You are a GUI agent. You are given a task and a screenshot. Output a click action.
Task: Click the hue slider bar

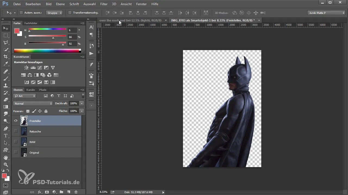[47, 29]
